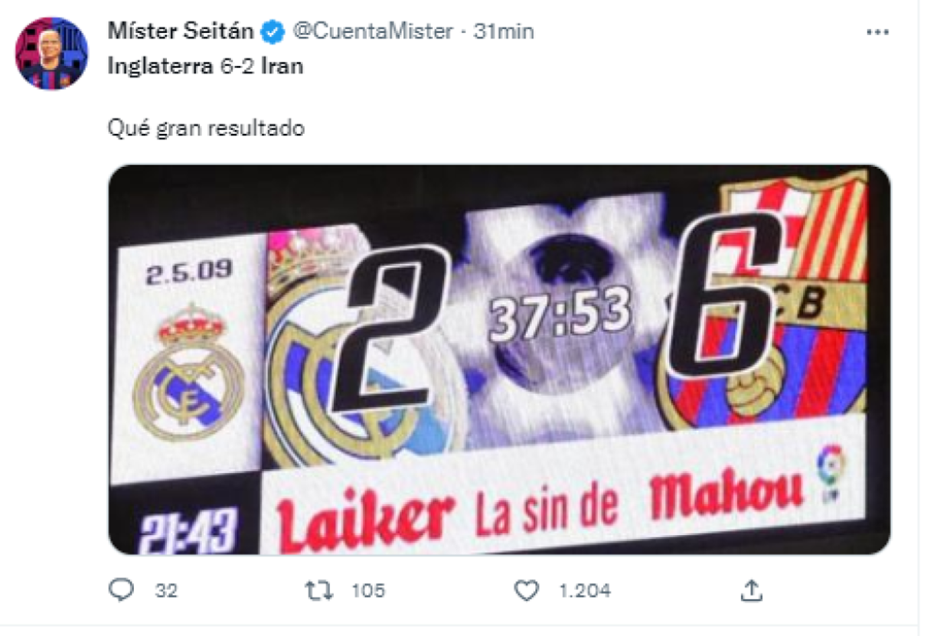937x636 pixels.
Task: Click the reply count 32
Action: 167,591
